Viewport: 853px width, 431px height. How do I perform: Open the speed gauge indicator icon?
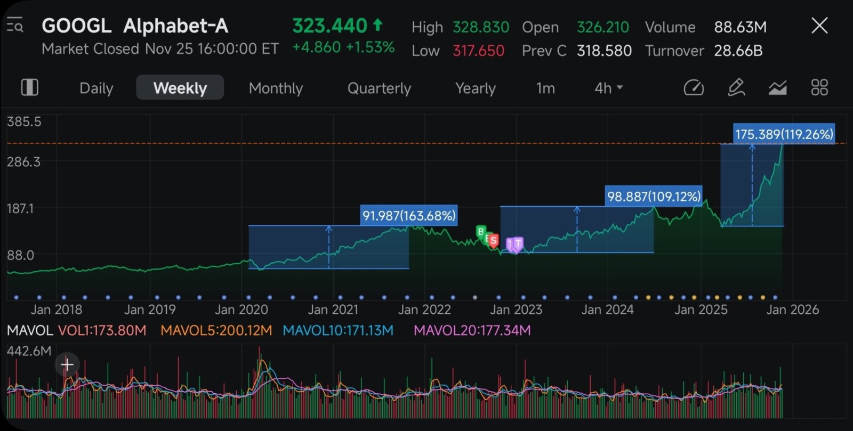tap(694, 87)
